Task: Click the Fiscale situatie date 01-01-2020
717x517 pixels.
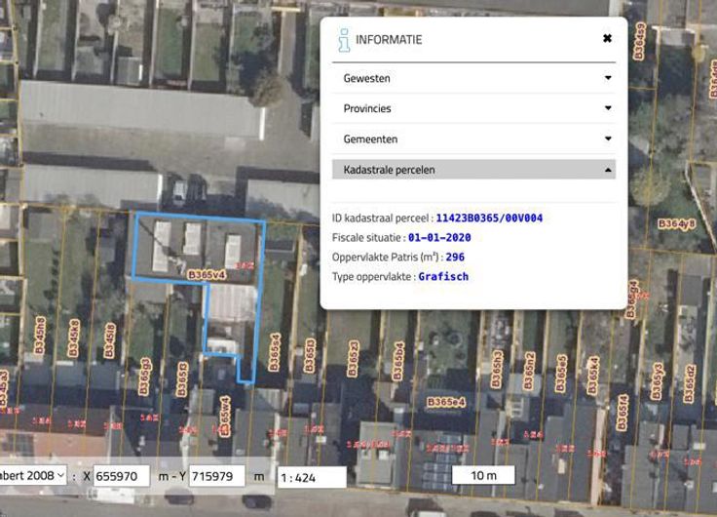Action: (x=439, y=237)
